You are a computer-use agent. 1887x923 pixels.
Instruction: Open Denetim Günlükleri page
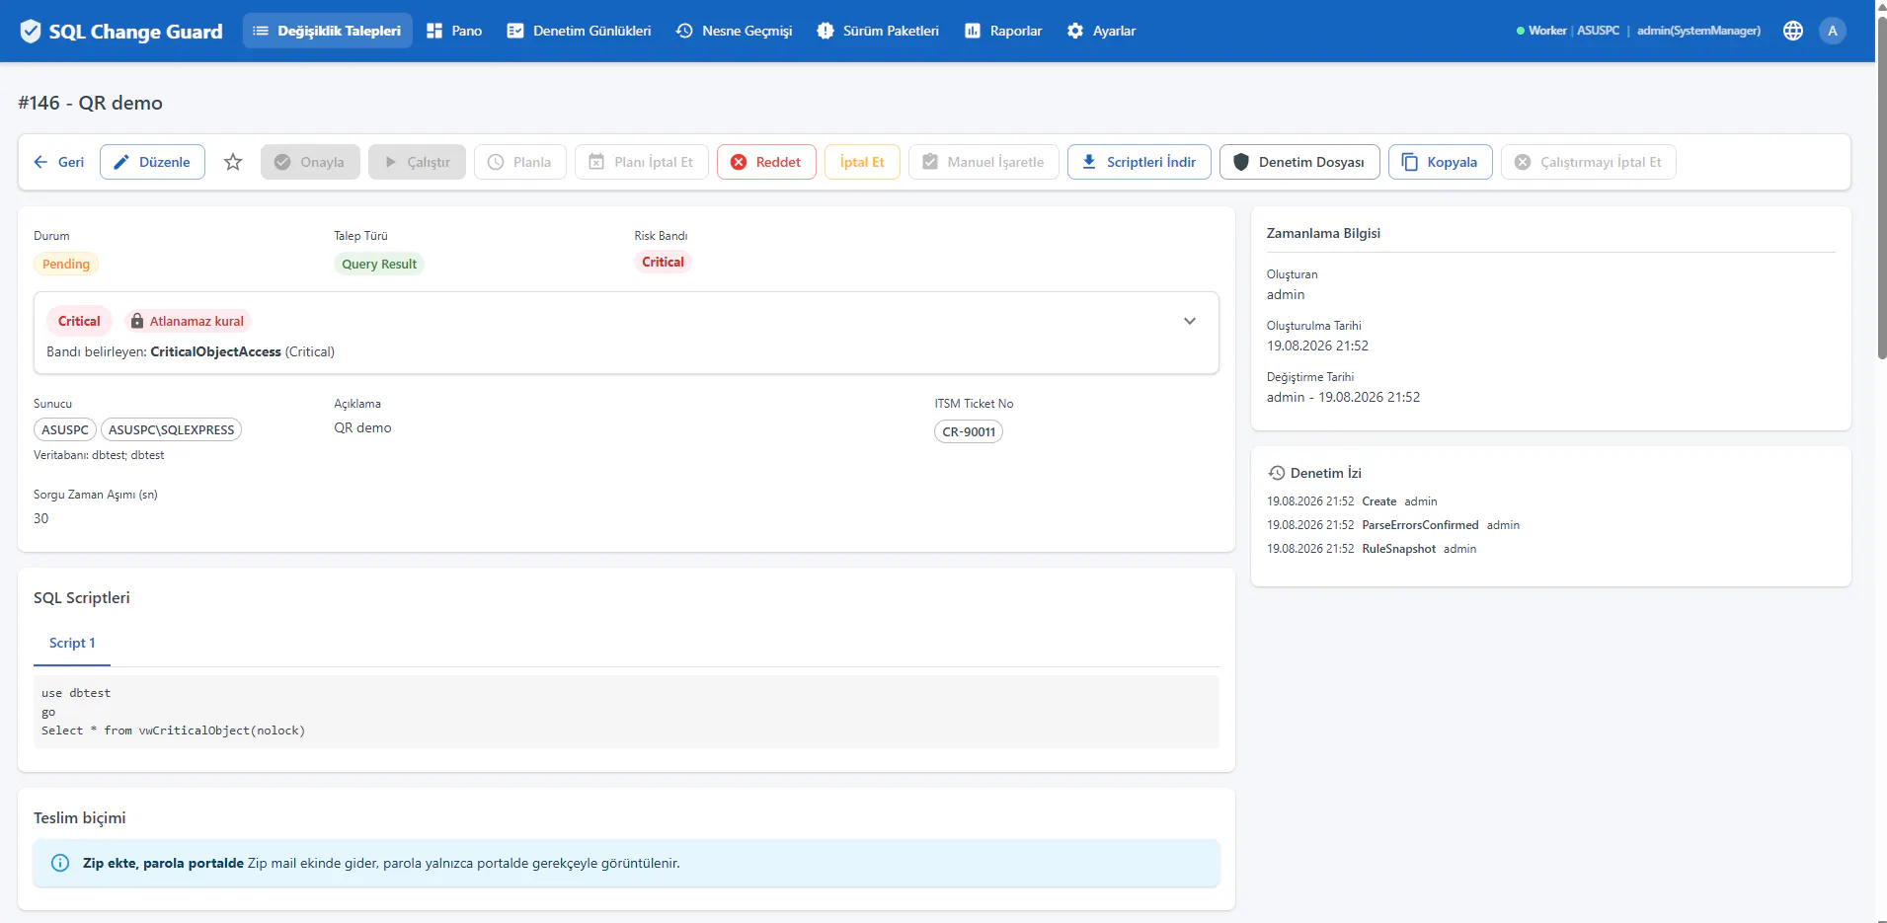click(579, 31)
